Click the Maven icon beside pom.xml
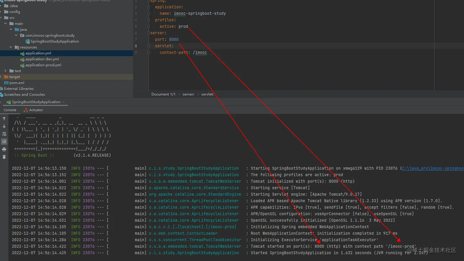The height and width of the screenshot is (261, 464). coord(6,83)
